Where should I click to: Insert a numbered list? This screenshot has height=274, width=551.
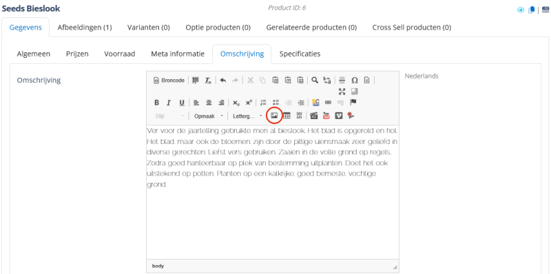point(263,103)
